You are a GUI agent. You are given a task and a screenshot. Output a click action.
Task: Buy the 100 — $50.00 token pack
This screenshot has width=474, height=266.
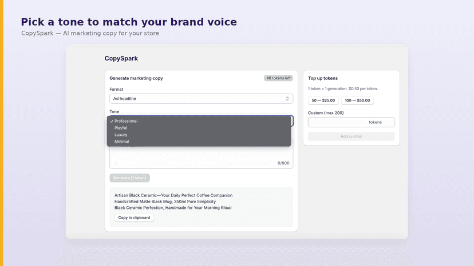(x=357, y=100)
